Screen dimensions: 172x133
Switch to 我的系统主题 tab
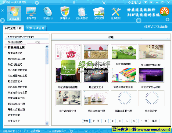36,28
